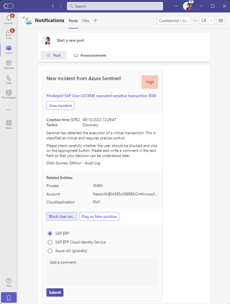Toggle the switch in the title bar
The width and height of the screenshot is (230, 304).
[x=8, y=6]
